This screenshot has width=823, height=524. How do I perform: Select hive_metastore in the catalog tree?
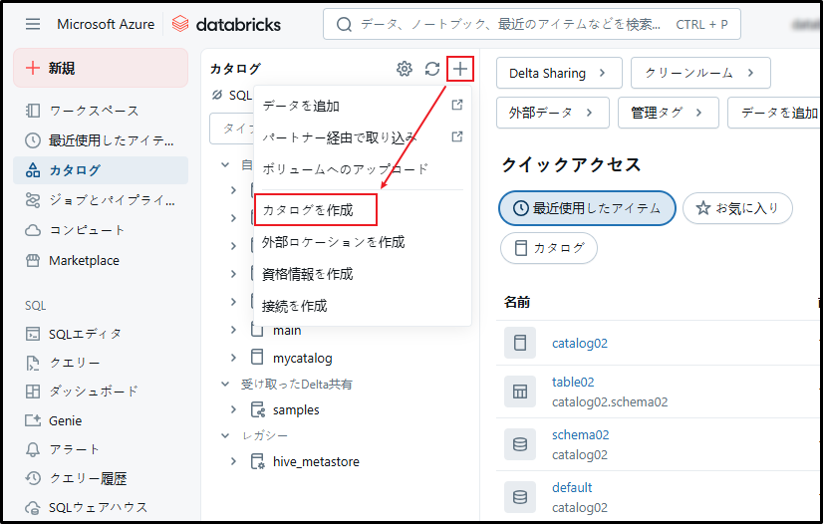tap(316, 462)
